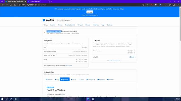Expand Show advanced options
Screen dimensions: 181x101
[114, 61]
